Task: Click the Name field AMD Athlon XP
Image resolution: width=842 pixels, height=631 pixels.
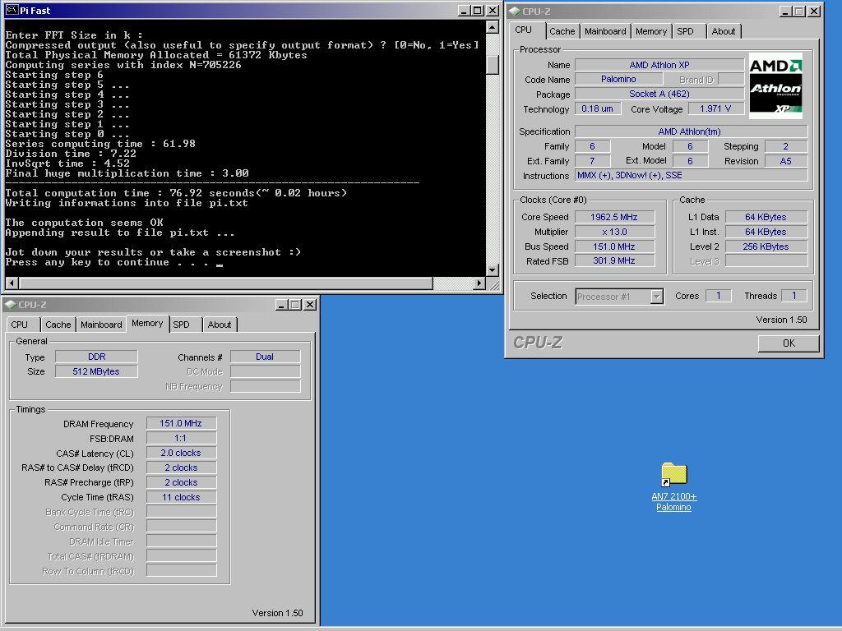Action: tap(659, 65)
